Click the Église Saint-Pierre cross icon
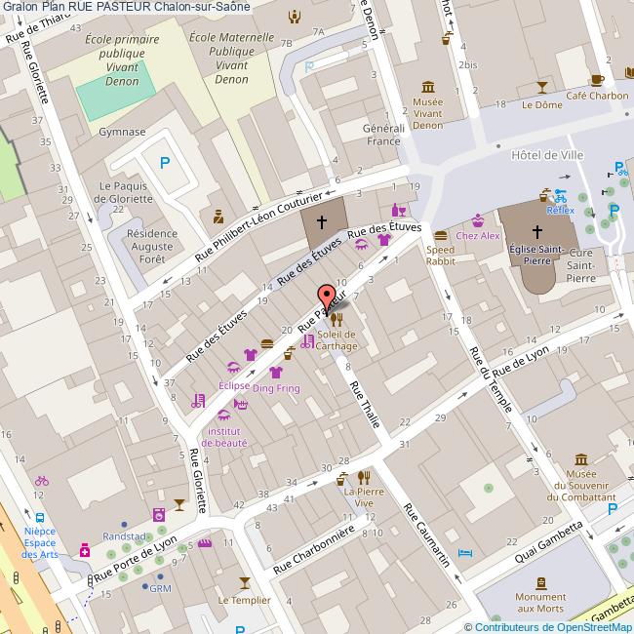This screenshot has width=634, height=634. point(535,232)
